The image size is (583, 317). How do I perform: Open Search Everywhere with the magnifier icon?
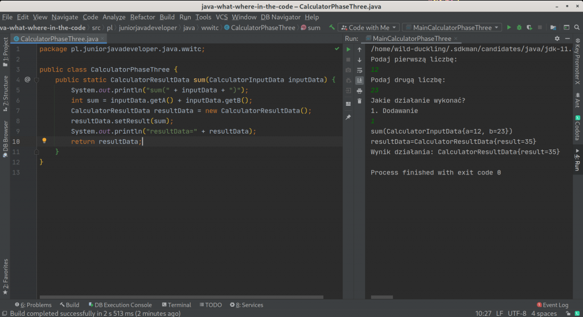tap(576, 27)
